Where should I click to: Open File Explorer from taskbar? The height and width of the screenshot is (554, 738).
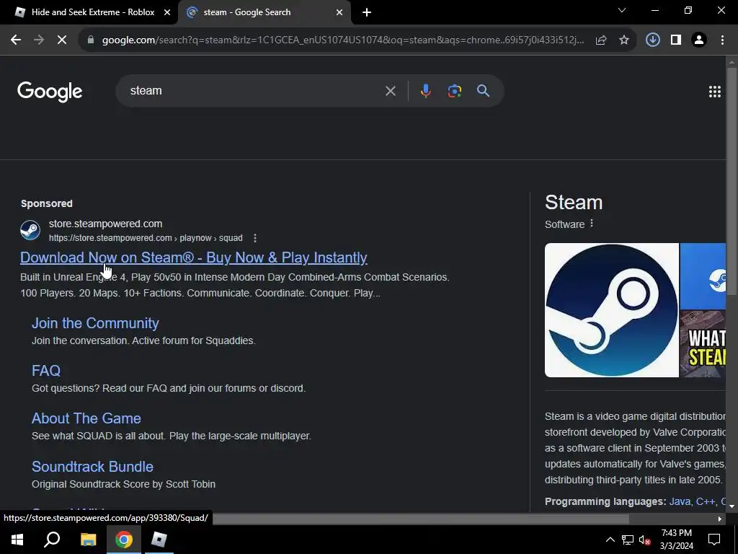(x=88, y=540)
